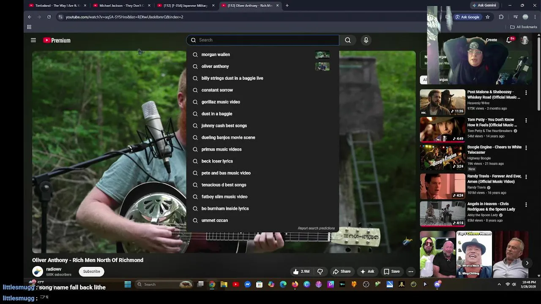Image resolution: width=541 pixels, height=304 pixels.
Task: Go back in browser history
Action: [30, 17]
